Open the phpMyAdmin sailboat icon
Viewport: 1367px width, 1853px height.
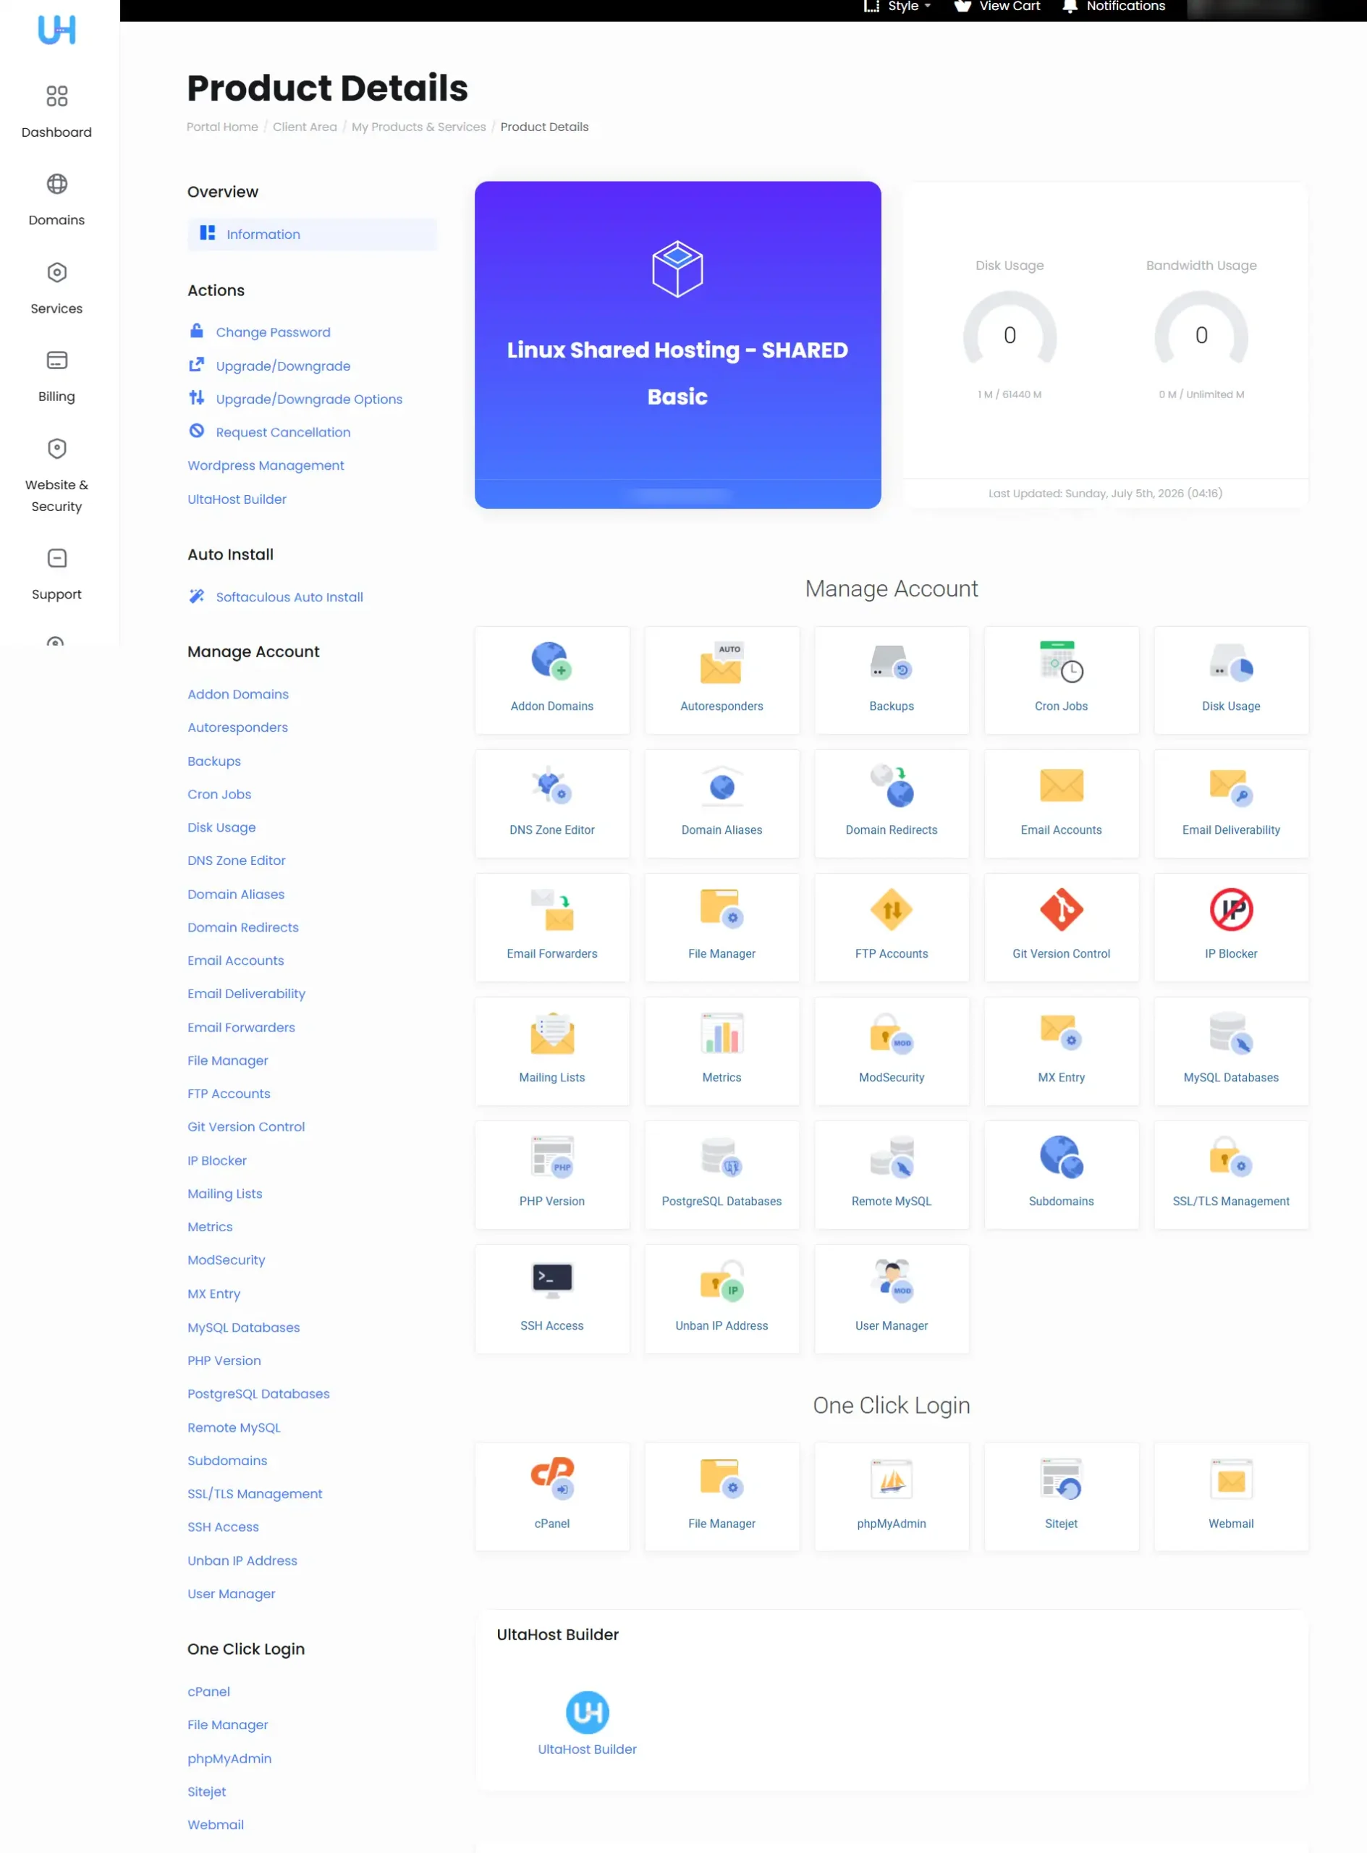click(892, 1479)
